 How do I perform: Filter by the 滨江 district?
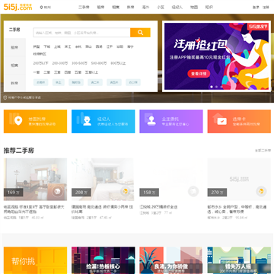[x=68, y=46]
